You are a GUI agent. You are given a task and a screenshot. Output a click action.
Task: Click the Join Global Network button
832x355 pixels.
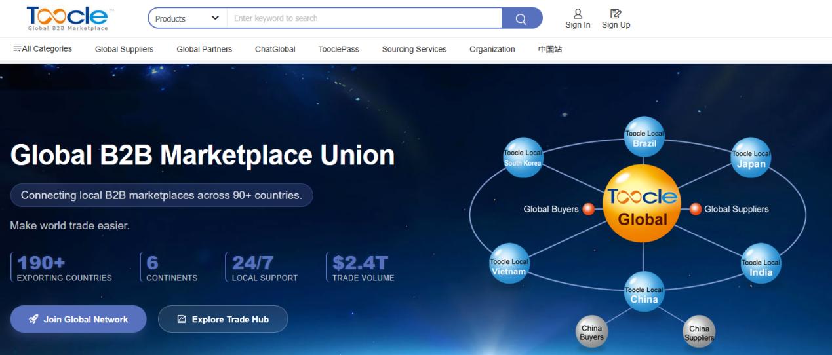click(x=78, y=319)
